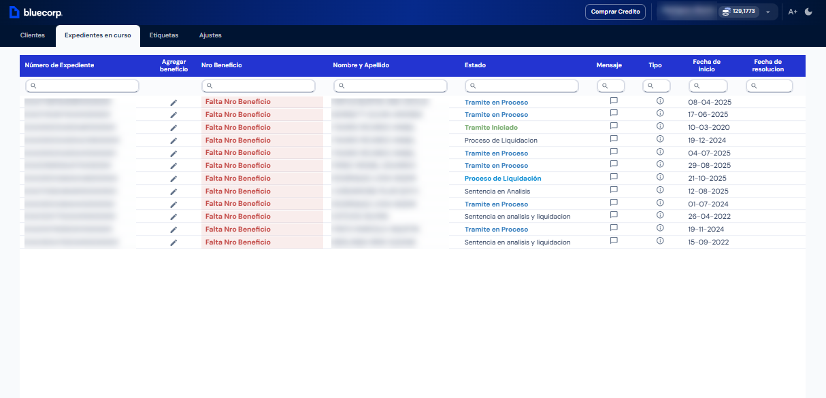
Task: Click the bluecorp logo
Action: tap(36, 12)
